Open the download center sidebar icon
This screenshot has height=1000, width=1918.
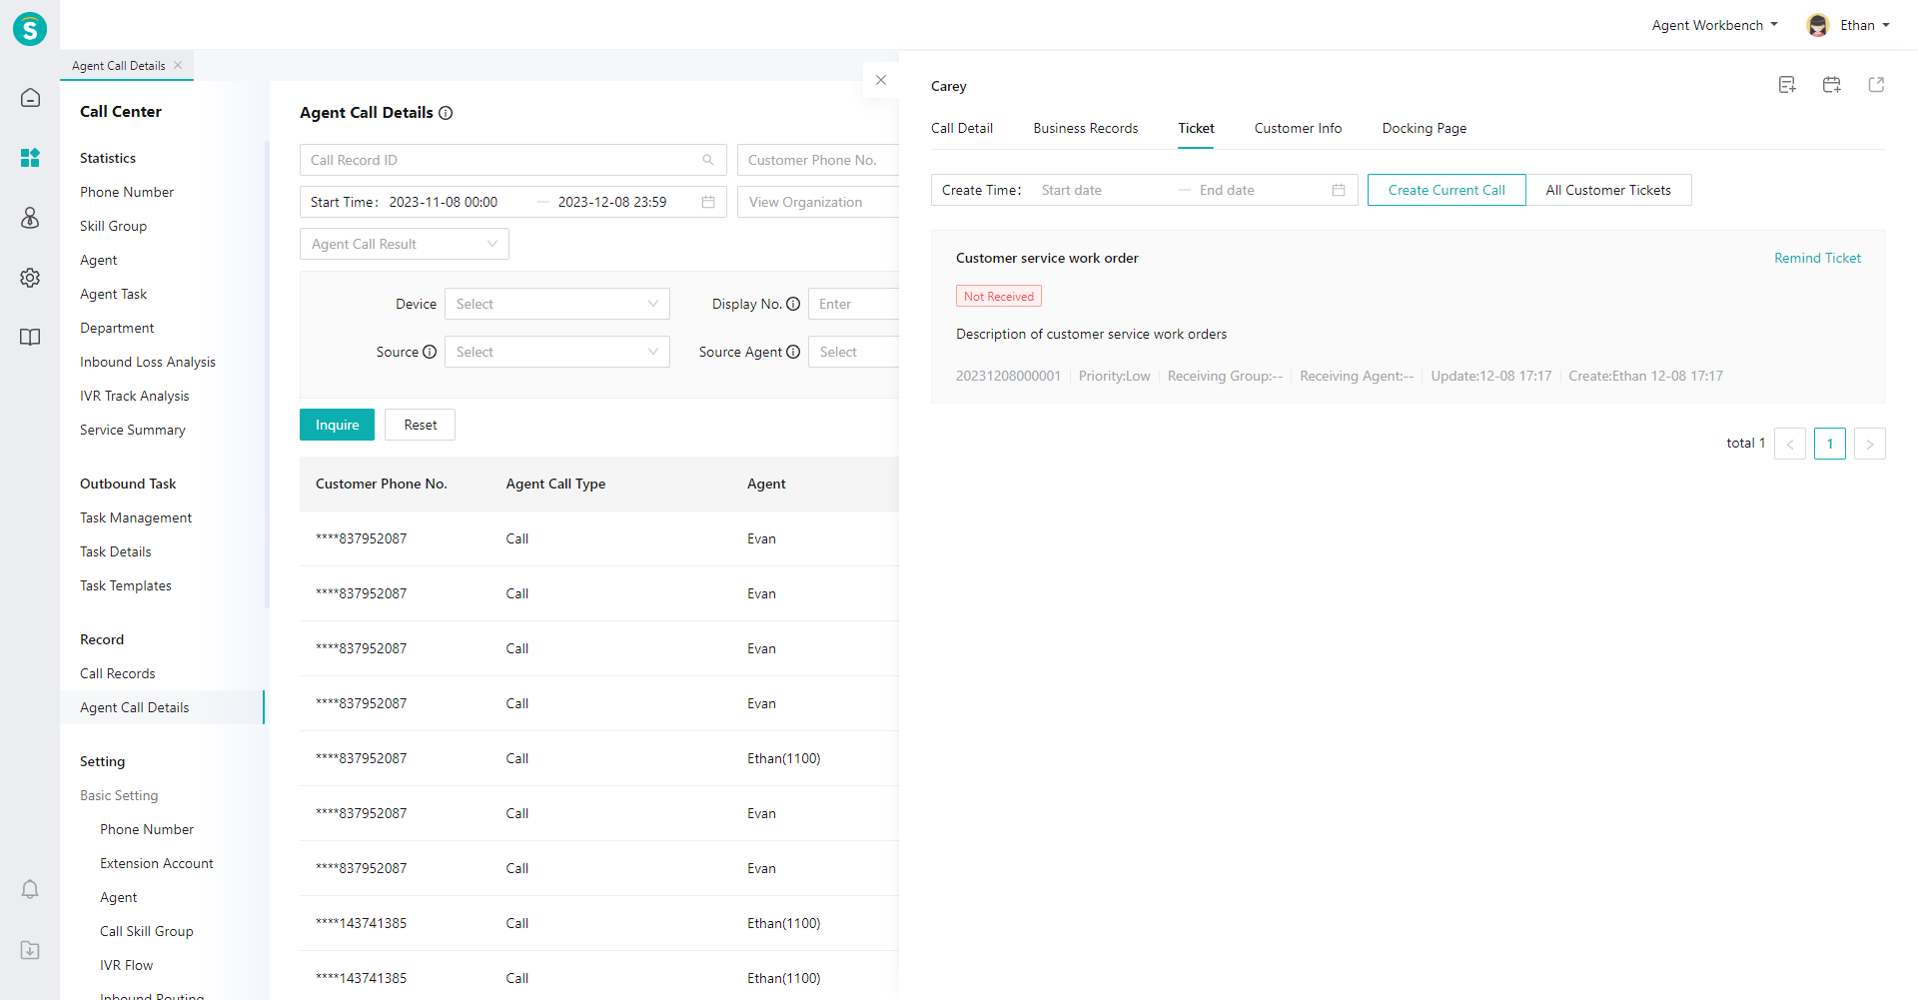(x=30, y=950)
